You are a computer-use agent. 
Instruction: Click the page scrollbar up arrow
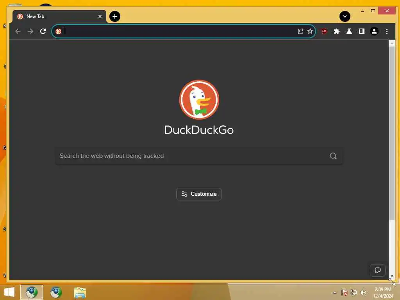(x=392, y=44)
